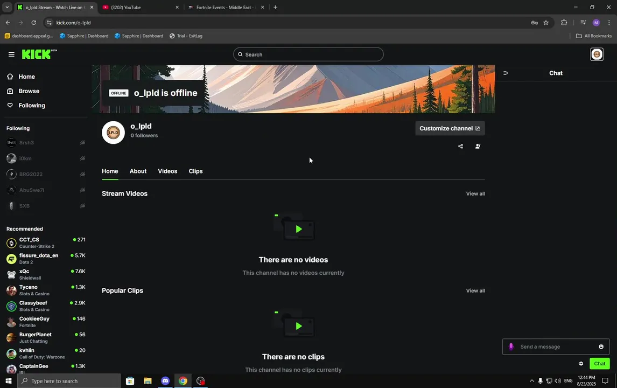This screenshot has width=617, height=388.
Task: Open the tab search dropdown arrow
Action: [7, 7]
